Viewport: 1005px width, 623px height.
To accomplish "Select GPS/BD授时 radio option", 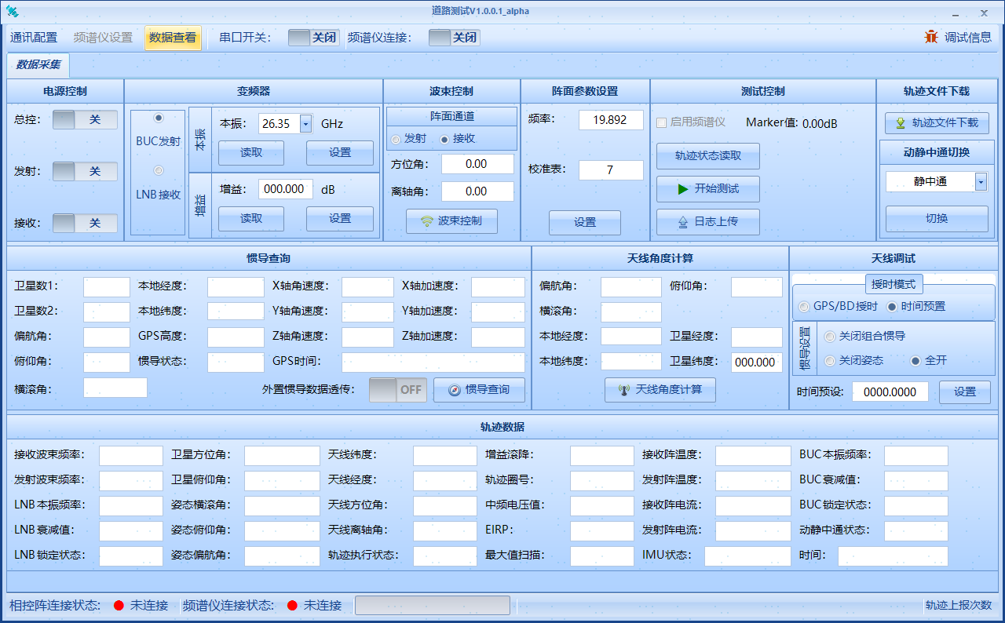I will pos(838,307).
